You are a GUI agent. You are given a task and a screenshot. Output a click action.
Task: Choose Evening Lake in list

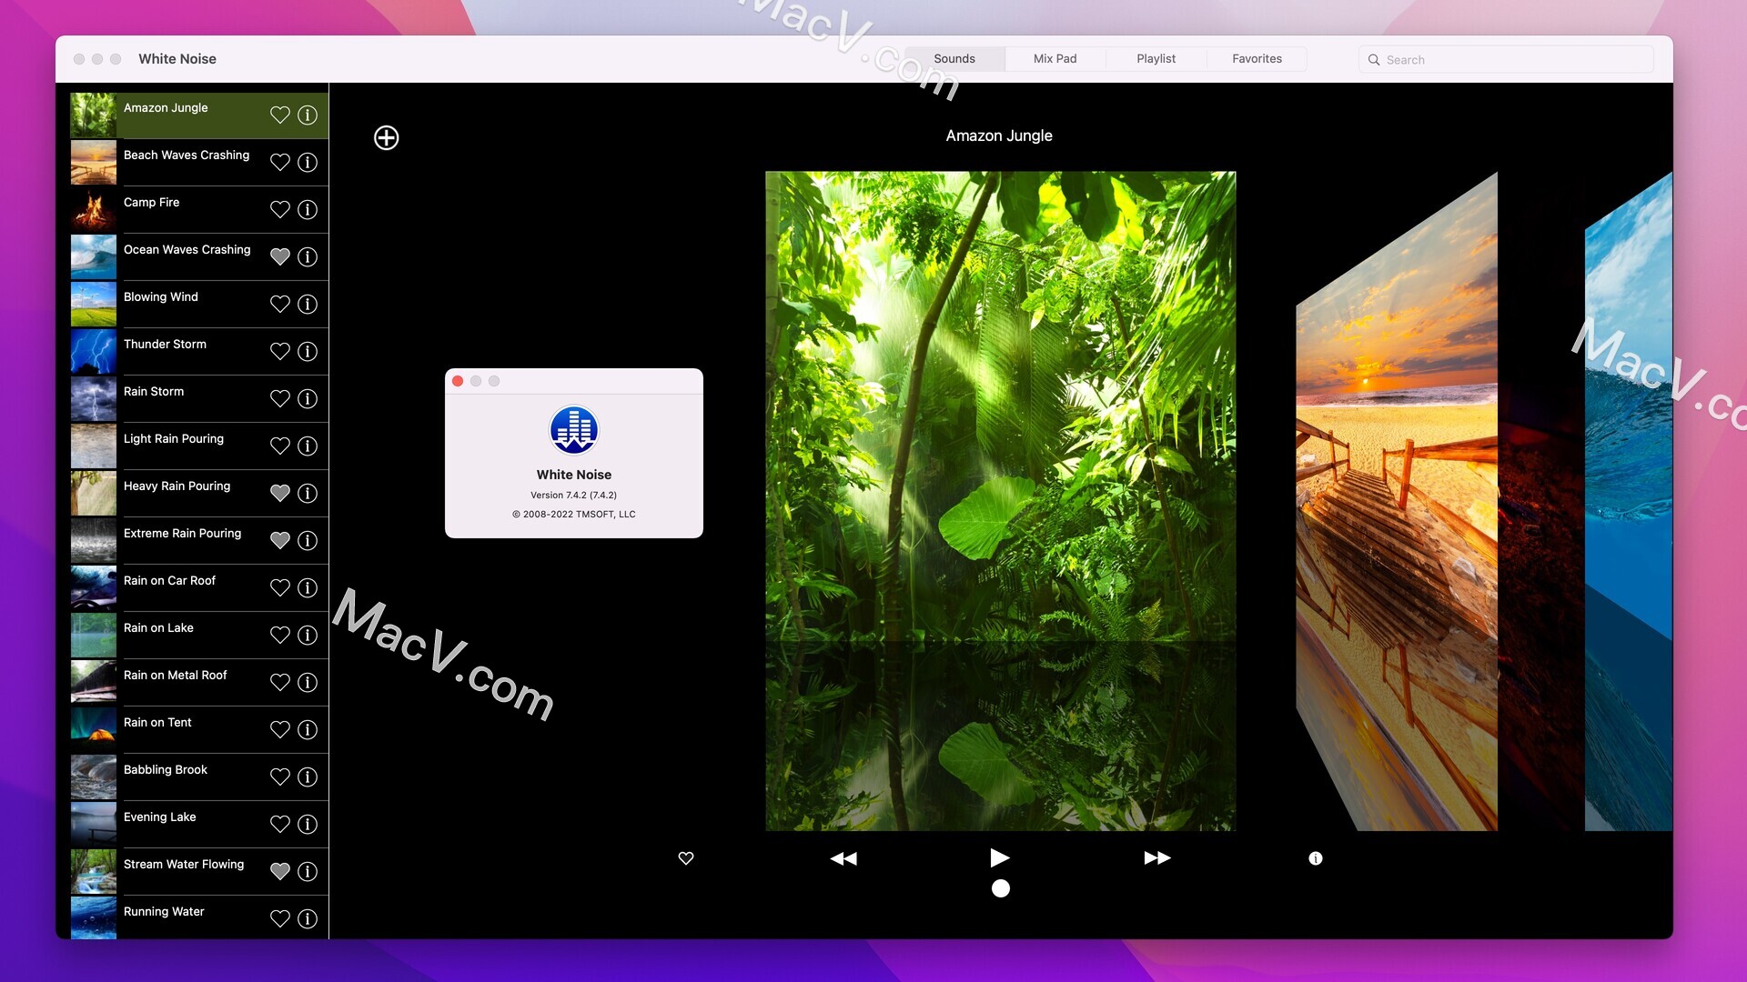pyautogui.click(x=199, y=825)
